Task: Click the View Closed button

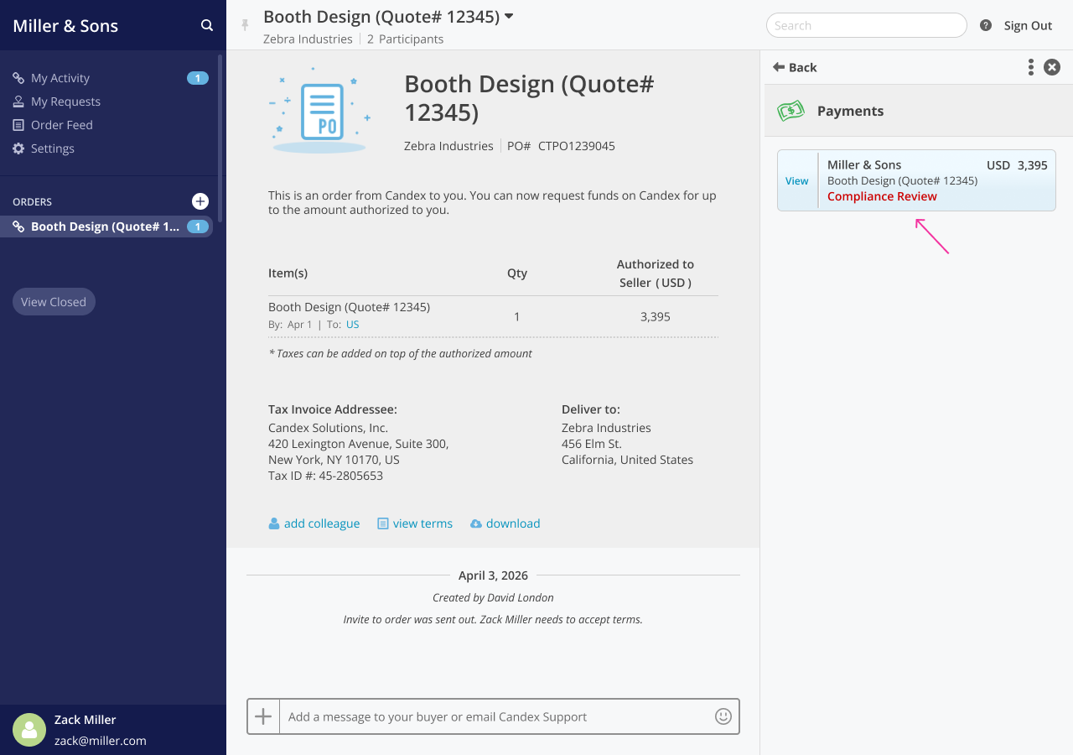Action: click(x=54, y=302)
